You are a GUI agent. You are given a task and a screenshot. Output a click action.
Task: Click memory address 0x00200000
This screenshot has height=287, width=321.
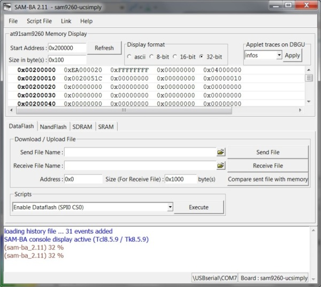(x=36, y=70)
